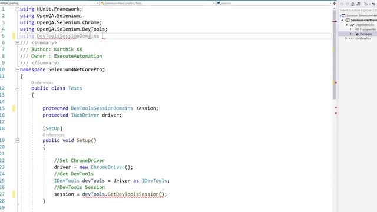
Task: Click line number 27 in gutter
Action: pyautogui.click(x=2, y=194)
